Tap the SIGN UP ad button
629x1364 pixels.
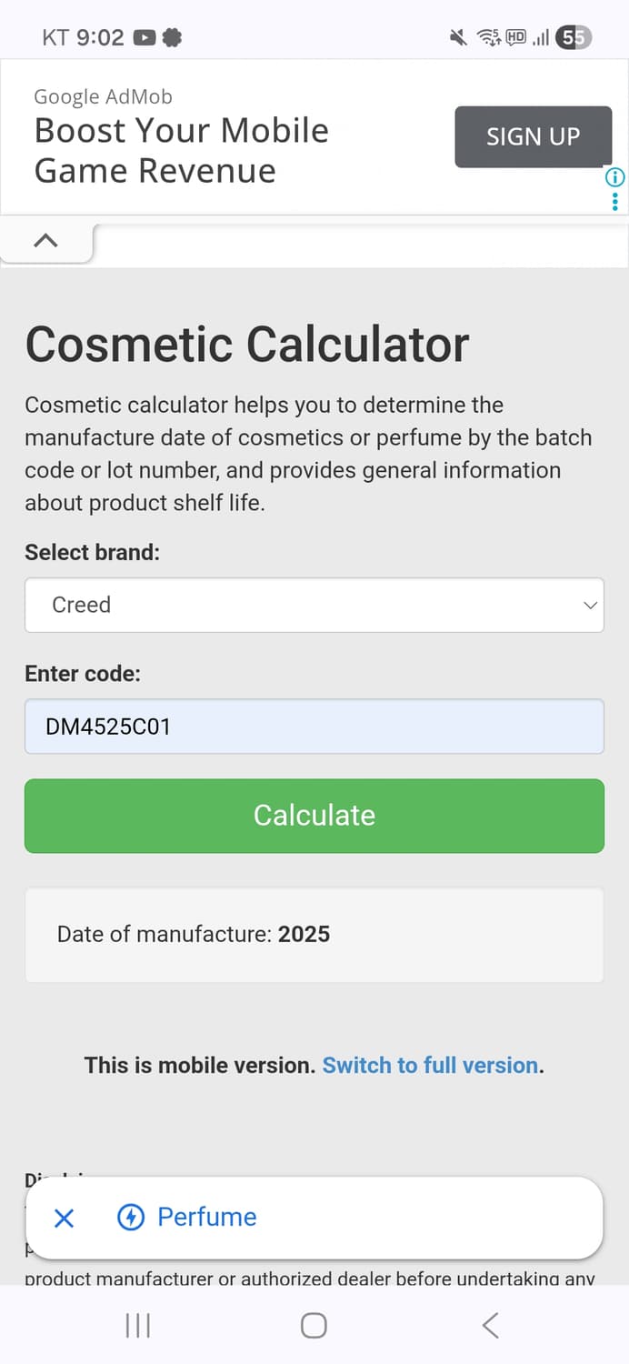533,136
